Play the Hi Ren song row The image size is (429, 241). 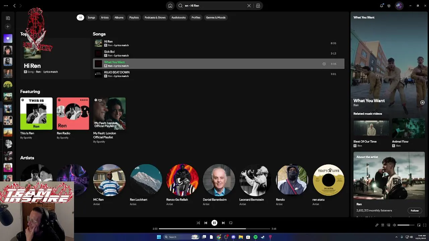click(219, 43)
